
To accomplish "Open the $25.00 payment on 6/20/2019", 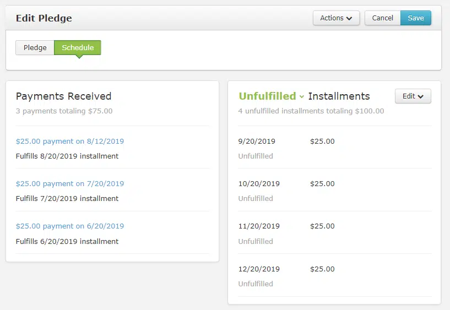I will [70, 226].
